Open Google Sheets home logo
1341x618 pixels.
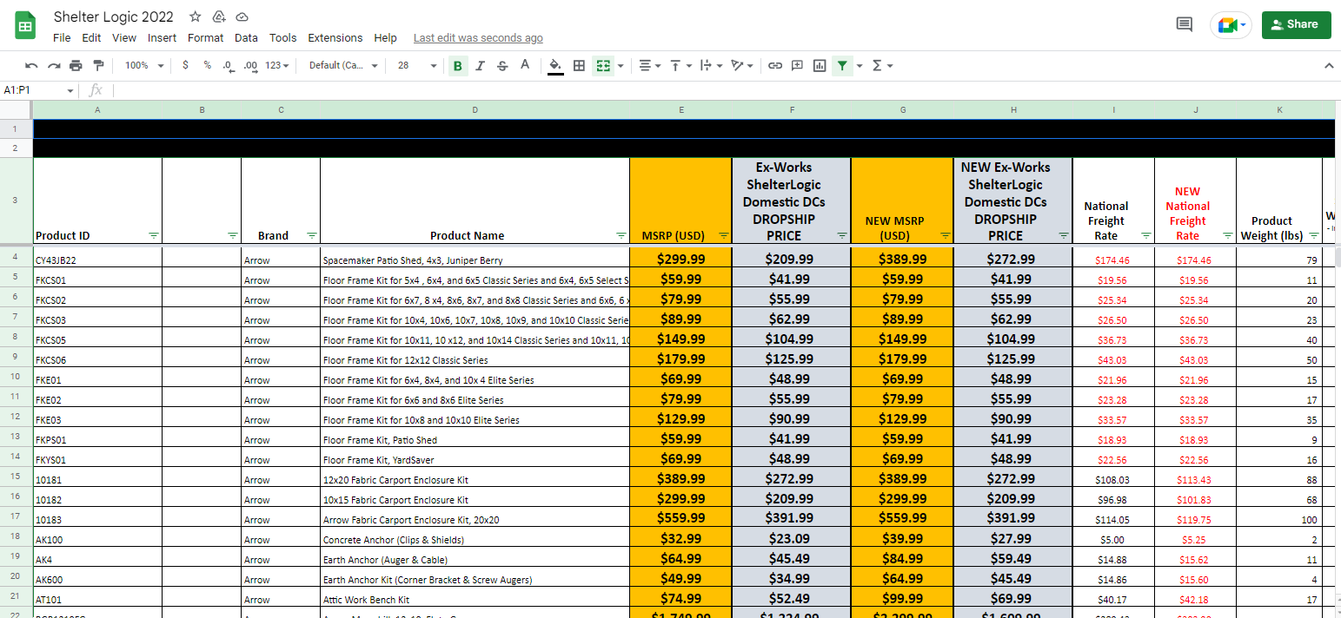25,26
